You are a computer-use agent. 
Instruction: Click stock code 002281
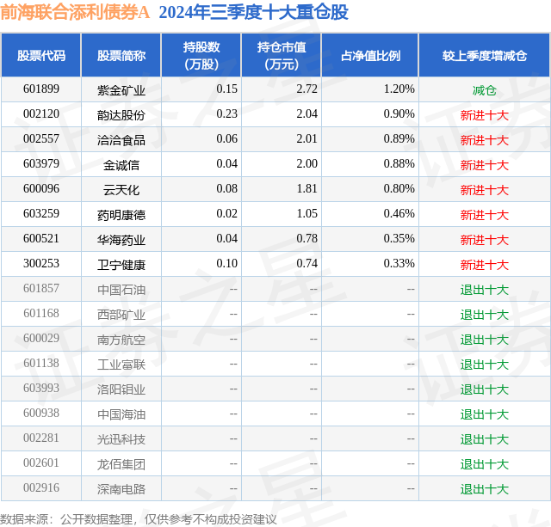(x=41, y=438)
